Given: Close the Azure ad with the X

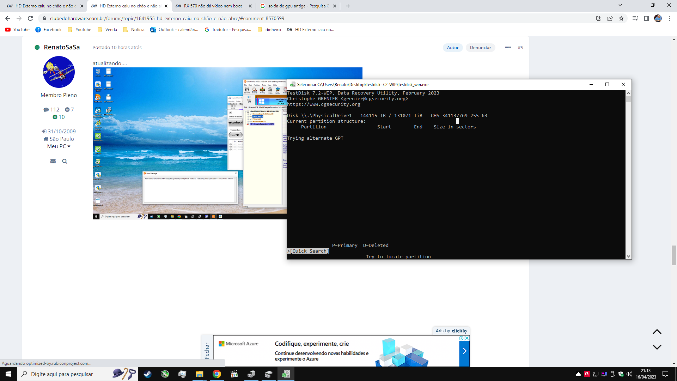Looking at the screenshot, I should 466,338.
